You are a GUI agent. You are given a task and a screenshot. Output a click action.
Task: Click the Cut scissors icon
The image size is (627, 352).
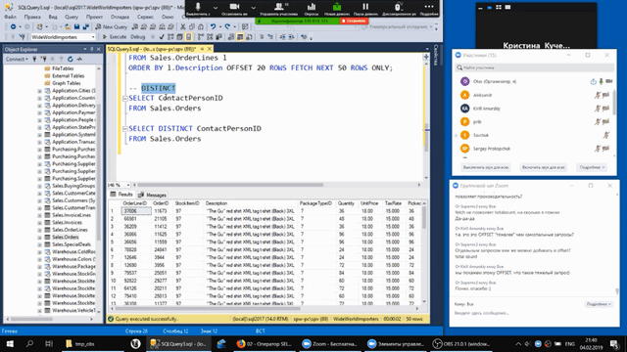(x=183, y=26)
